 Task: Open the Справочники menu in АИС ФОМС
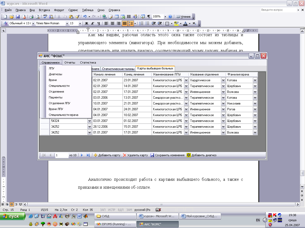51,63
